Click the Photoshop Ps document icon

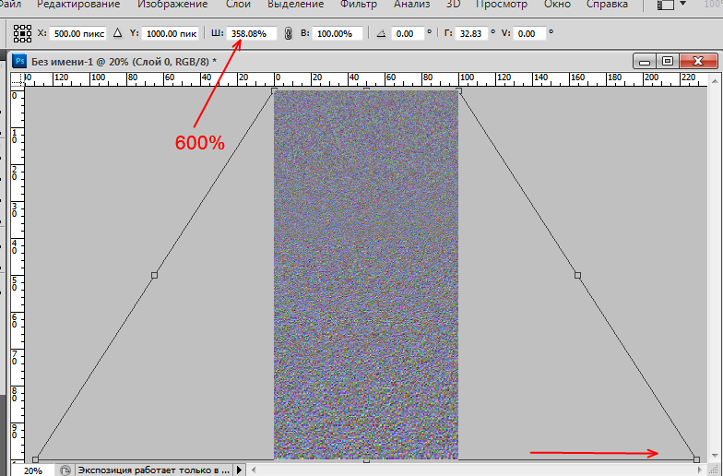pos(19,61)
